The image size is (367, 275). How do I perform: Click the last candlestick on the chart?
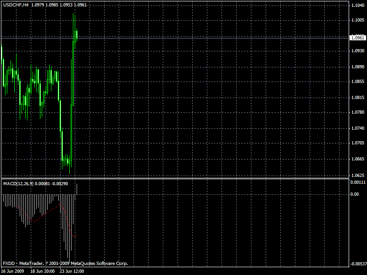coord(77,35)
